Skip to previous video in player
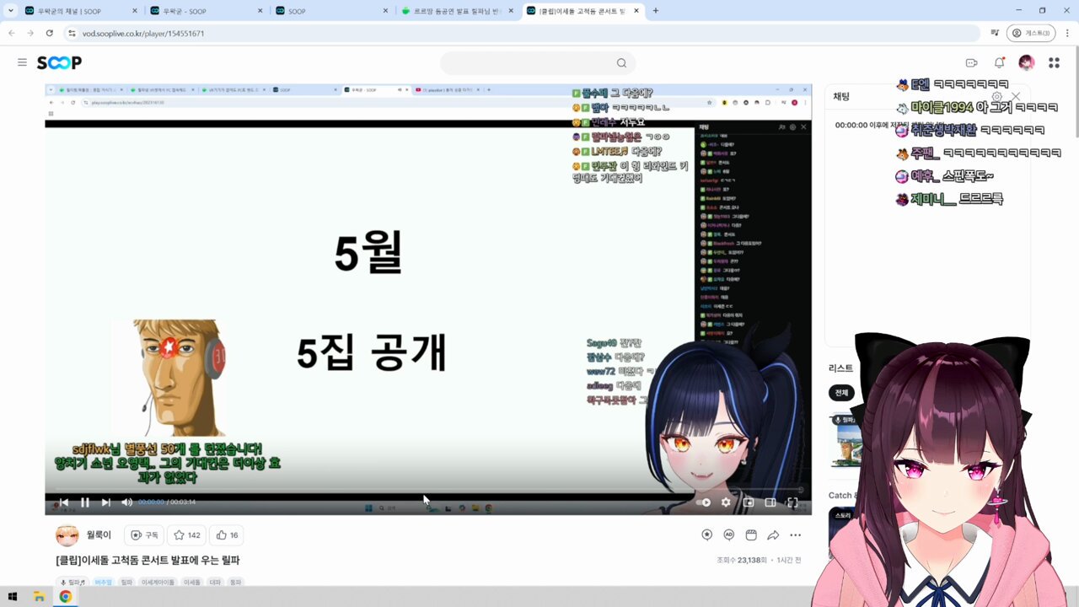The image size is (1079, 607). click(63, 502)
